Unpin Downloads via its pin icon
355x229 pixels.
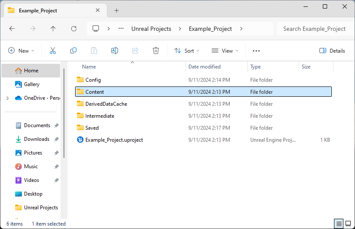pos(57,139)
